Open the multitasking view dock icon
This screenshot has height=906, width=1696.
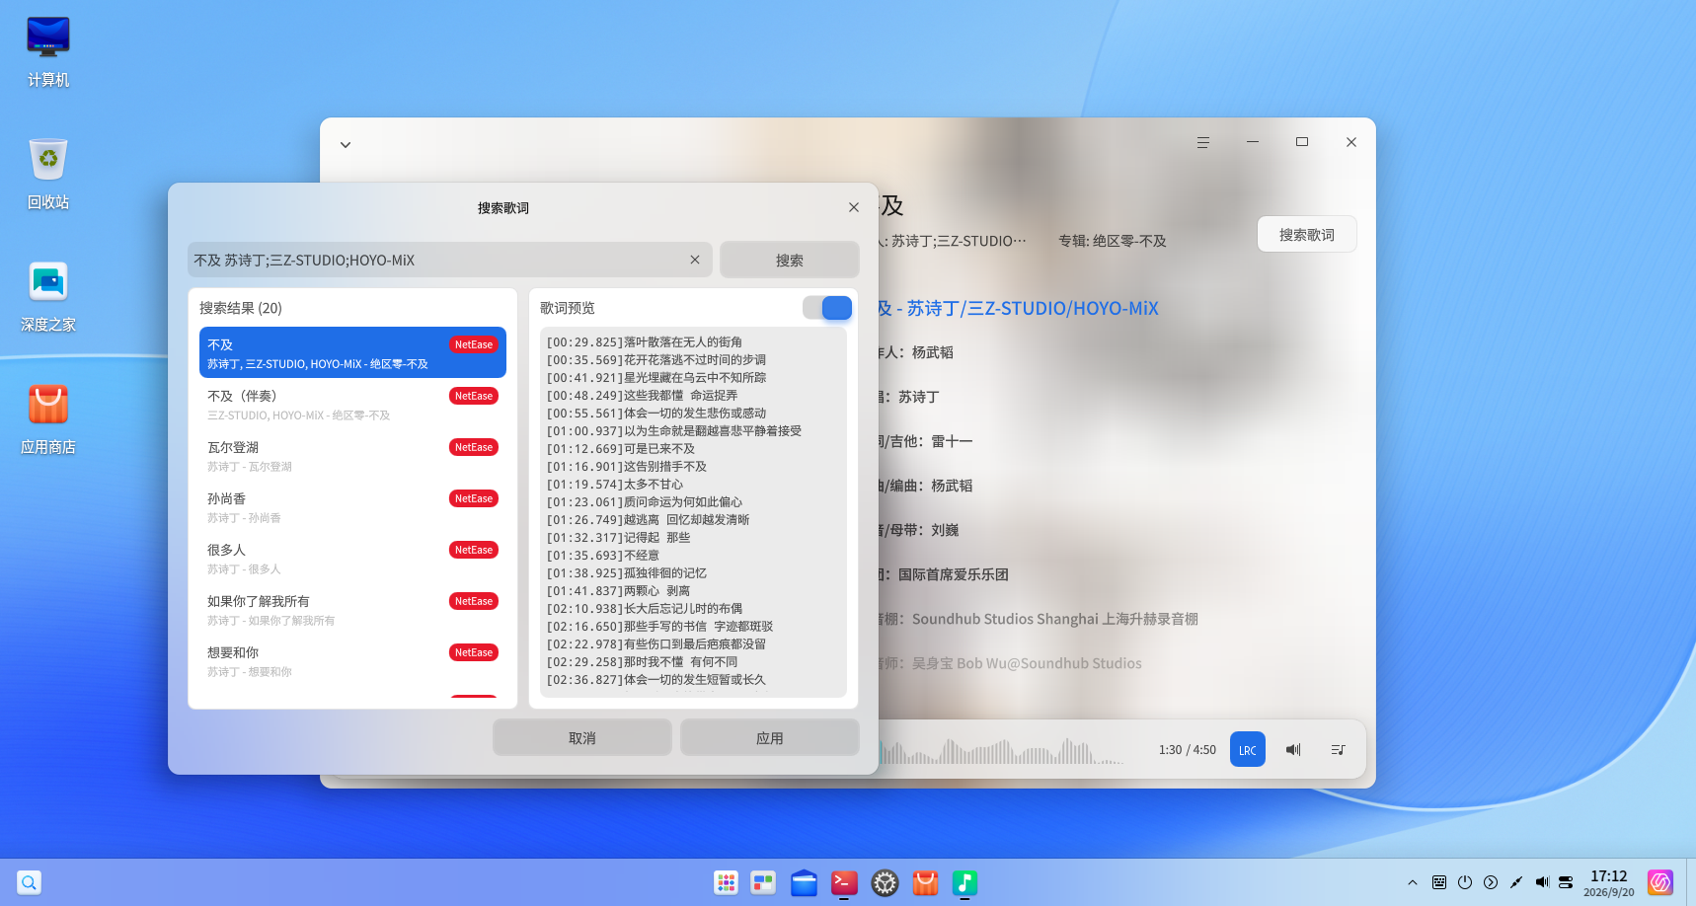click(763, 882)
